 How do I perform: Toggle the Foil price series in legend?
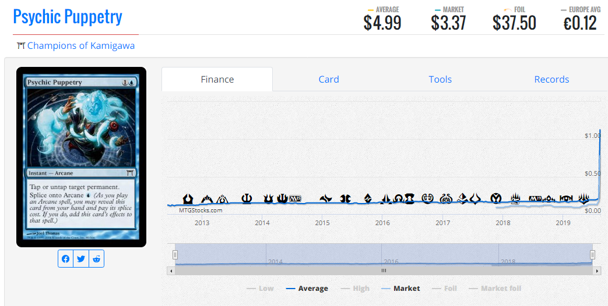pos(444,289)
